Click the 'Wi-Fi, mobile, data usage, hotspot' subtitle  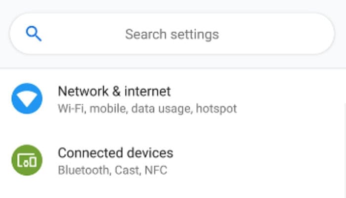[x=147, y=109]
